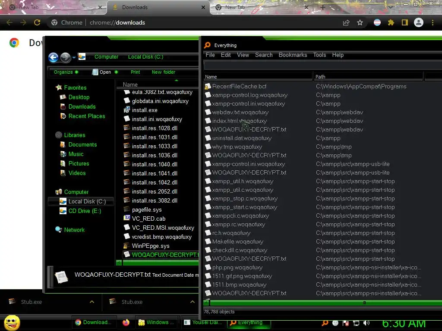Click the Everything search input field

323,66
